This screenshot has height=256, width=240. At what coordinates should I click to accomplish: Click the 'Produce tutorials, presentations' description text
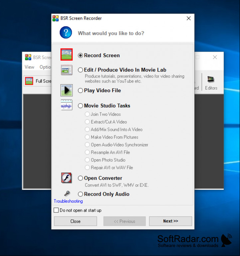135,79
